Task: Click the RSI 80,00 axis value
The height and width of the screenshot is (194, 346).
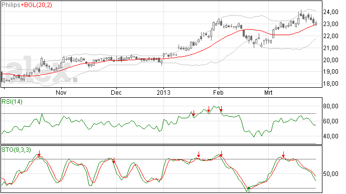Action: [x=330, y=106]
